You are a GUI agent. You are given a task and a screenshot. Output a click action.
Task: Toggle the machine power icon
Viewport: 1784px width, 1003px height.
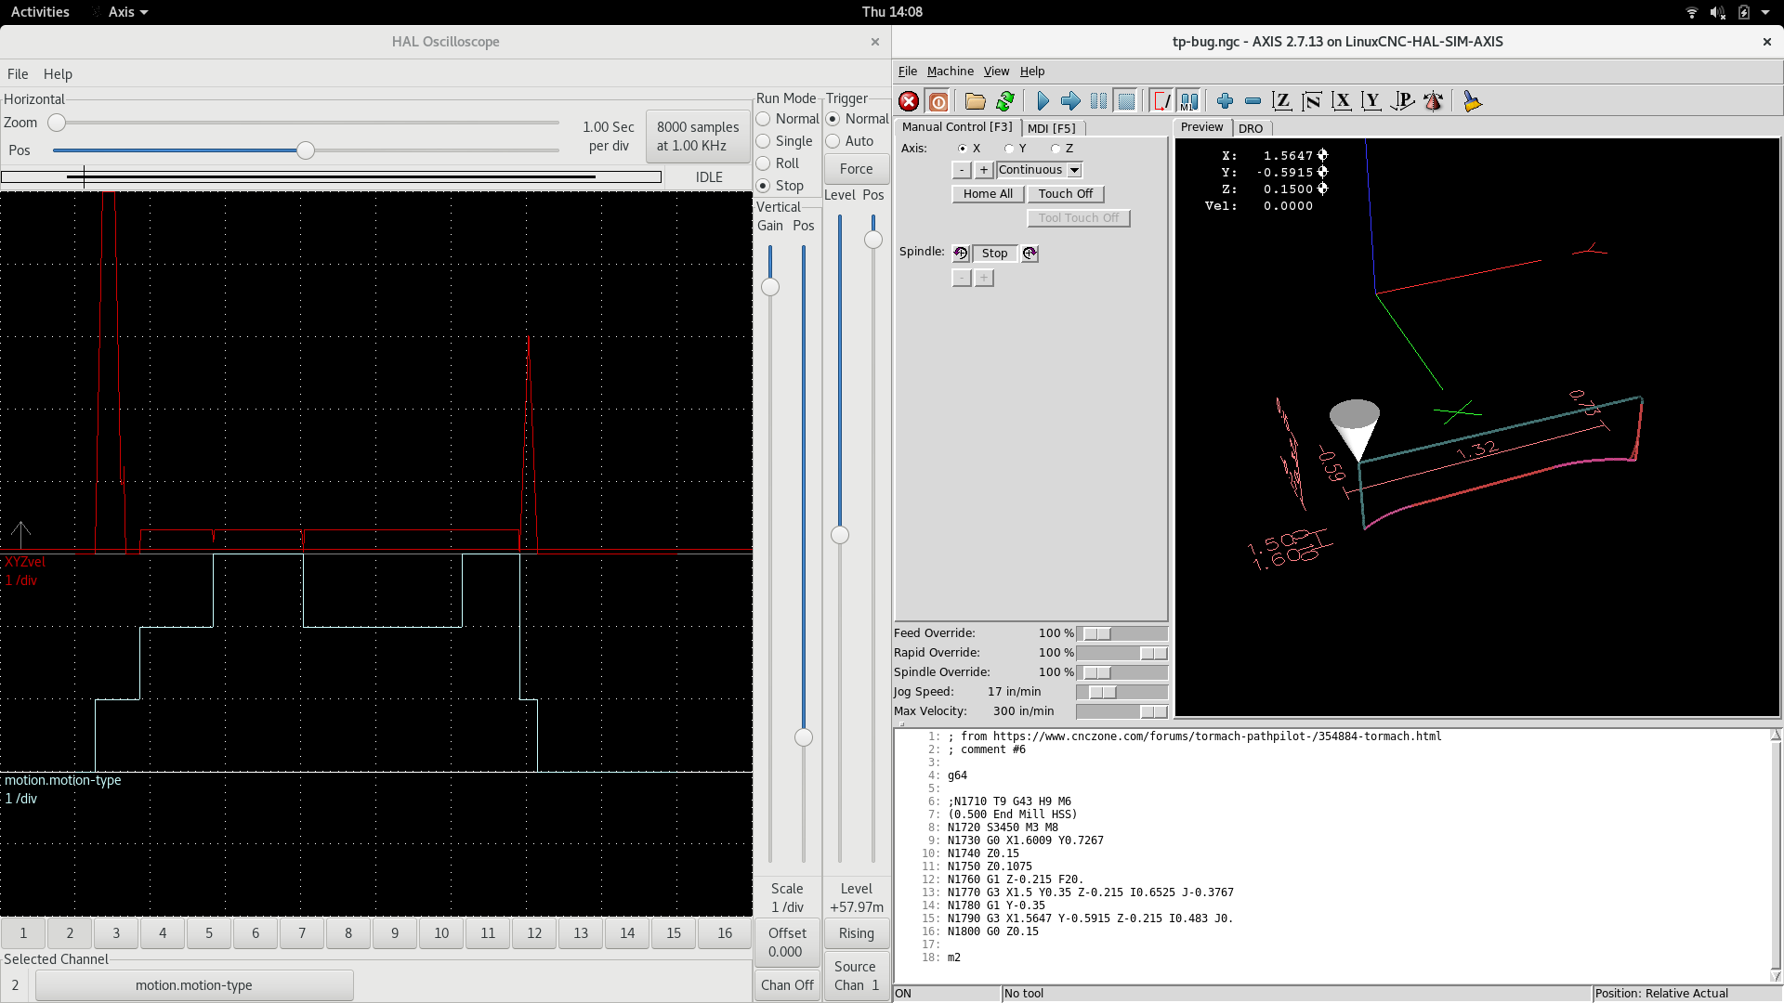(938, 101)
